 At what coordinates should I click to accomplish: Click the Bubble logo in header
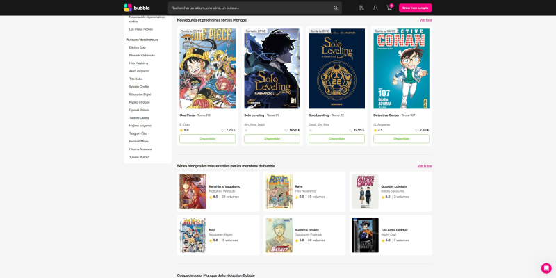coord(137,8)
